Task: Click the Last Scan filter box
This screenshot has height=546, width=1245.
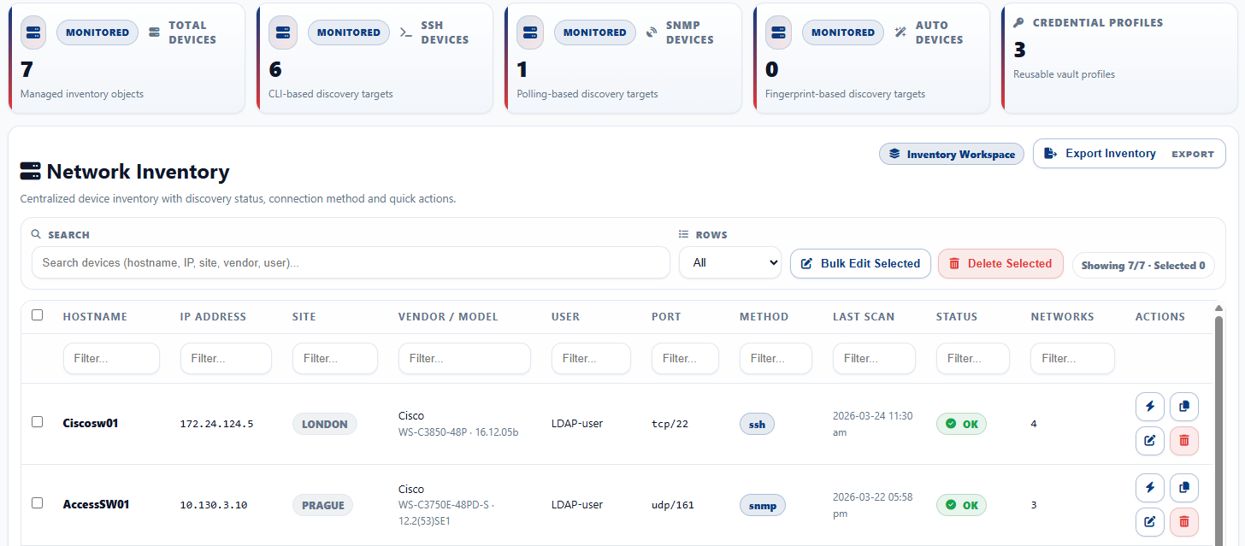Action: (874, 359)
